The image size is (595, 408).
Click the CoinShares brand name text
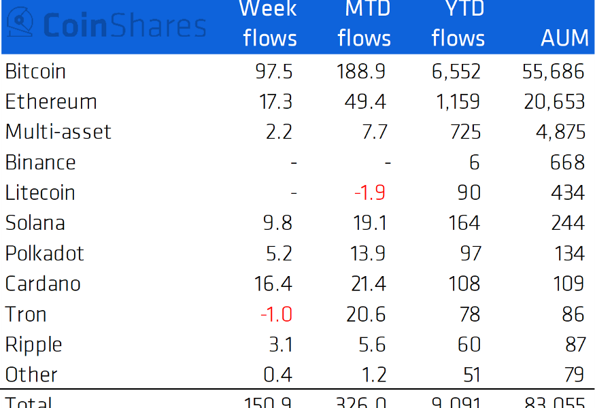[124, 26]
